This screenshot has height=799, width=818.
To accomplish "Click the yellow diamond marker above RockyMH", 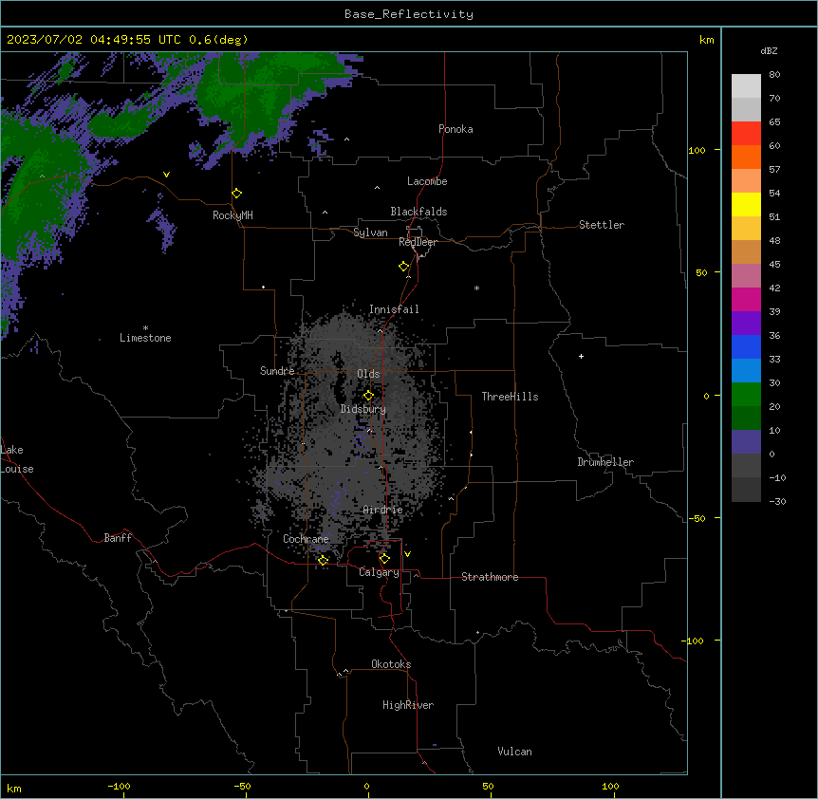I will [x=236, y=194].
